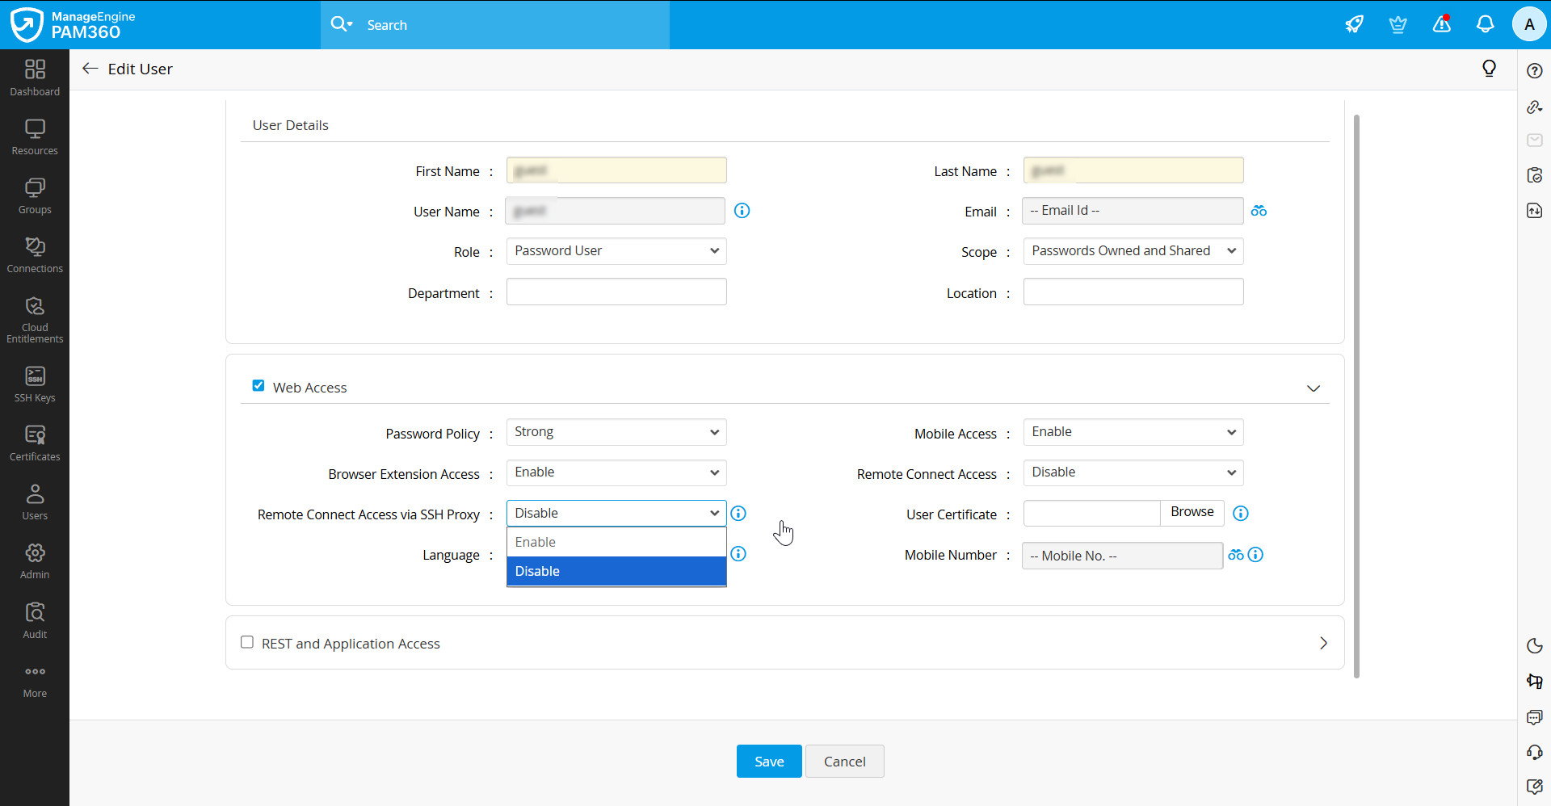This screenshot has width=1551, height=806.
Task: Click the binoculars icon beside Email
Action: (1259, 211)
